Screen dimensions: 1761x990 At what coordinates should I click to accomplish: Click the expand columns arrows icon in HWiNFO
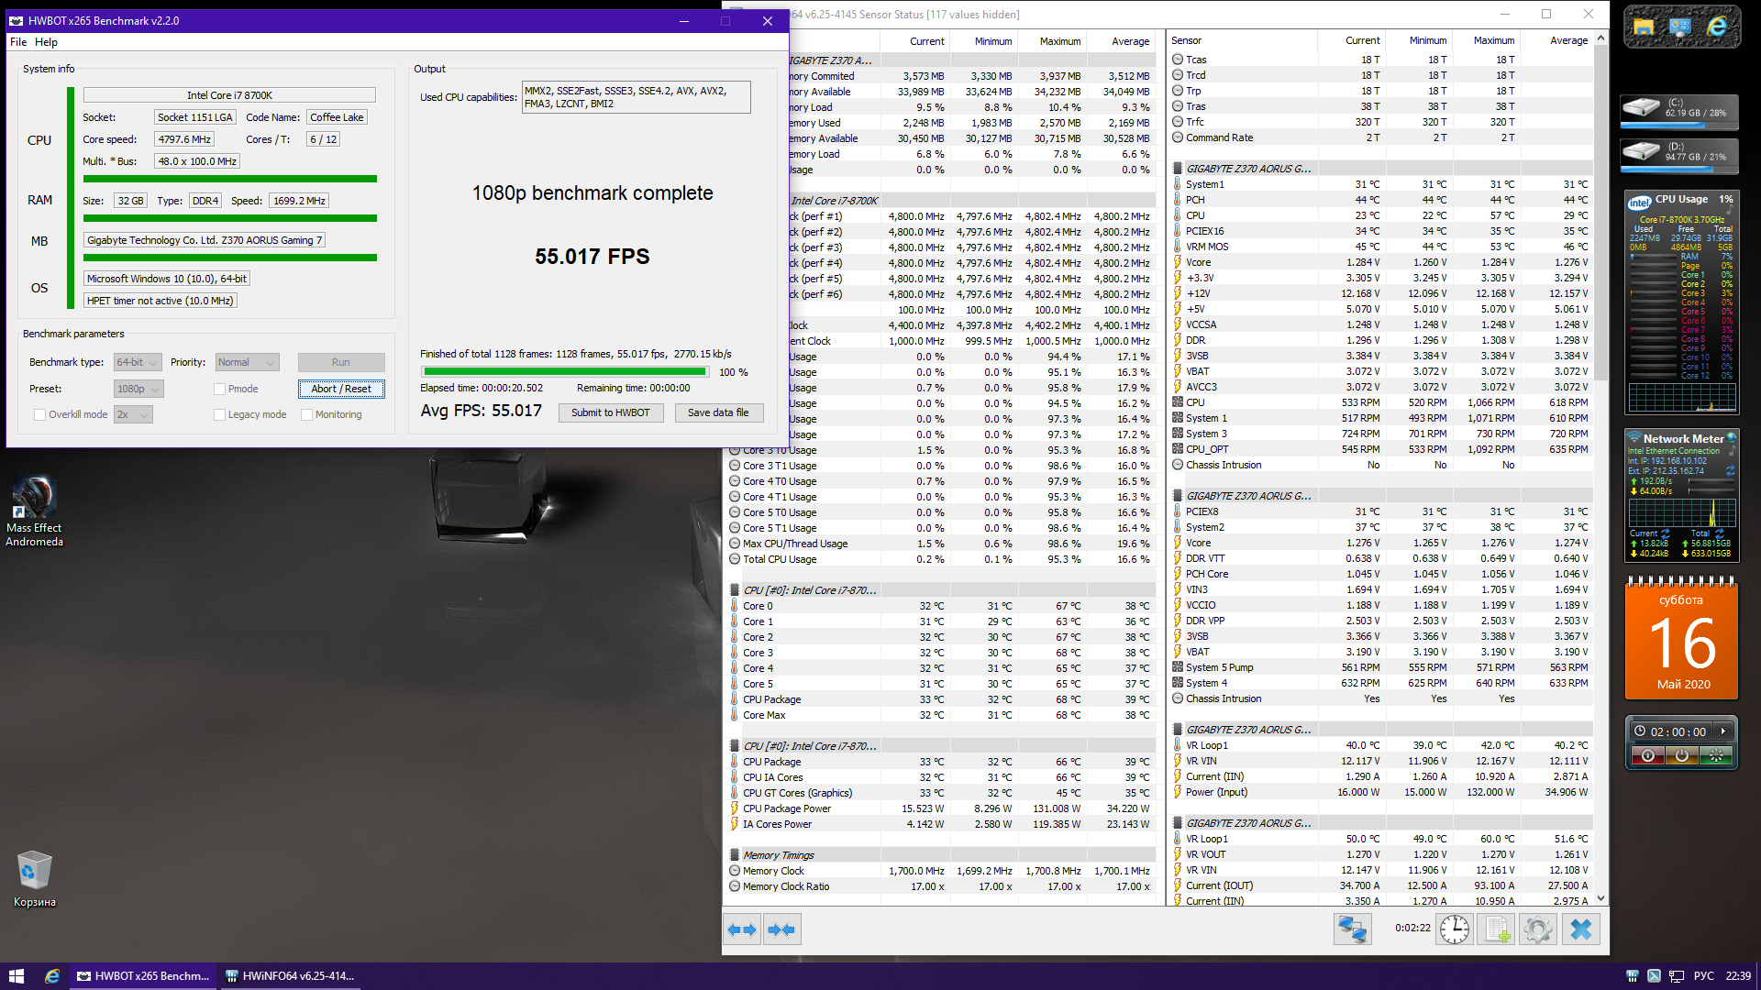(x=742, y=929)
